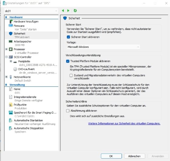Open the Vorlage Microsoft Windows dropdown
This screenshot has height=161, width=170.
[x=104, y=47]
